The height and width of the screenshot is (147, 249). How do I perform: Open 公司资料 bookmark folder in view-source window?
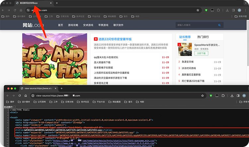point(40,102)
